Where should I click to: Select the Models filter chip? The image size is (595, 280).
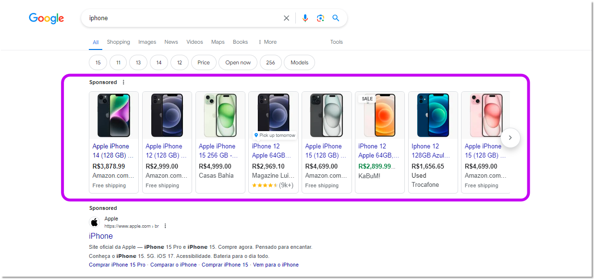pos(300,62)
